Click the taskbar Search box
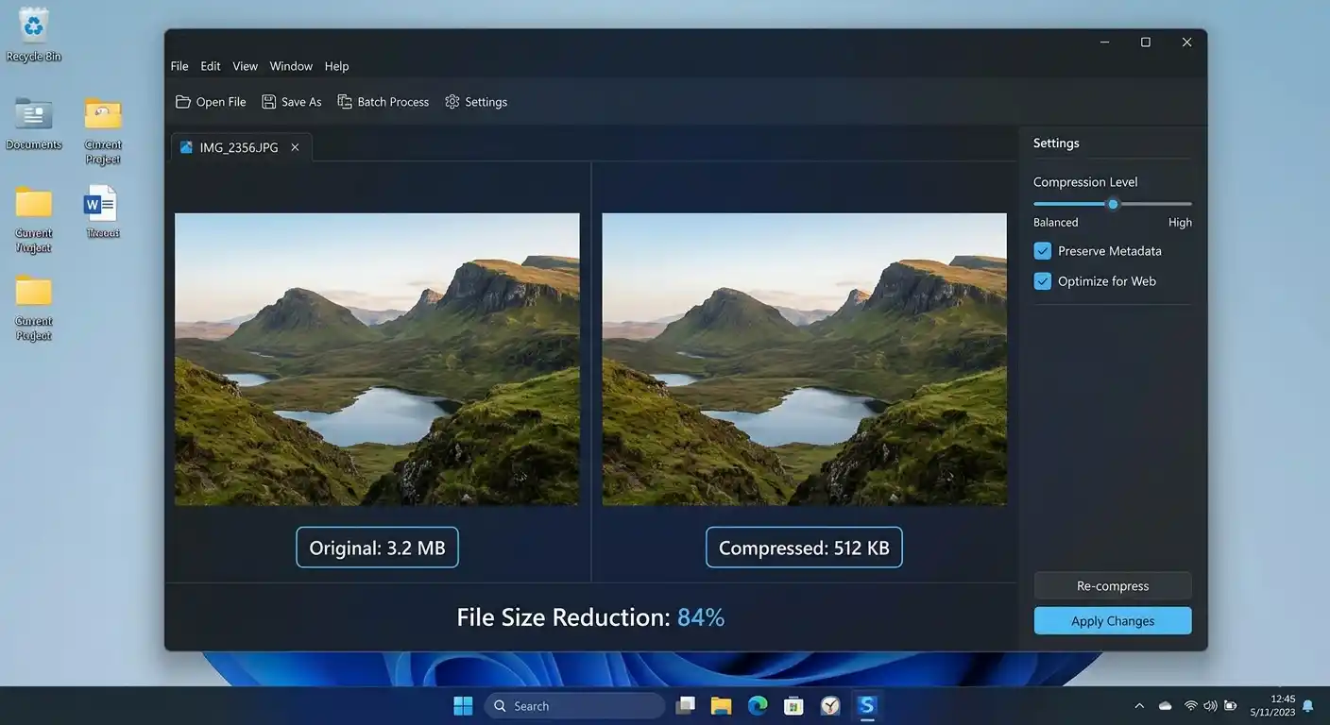Viewport: 1330px width, 725px height. coord(575,706)
